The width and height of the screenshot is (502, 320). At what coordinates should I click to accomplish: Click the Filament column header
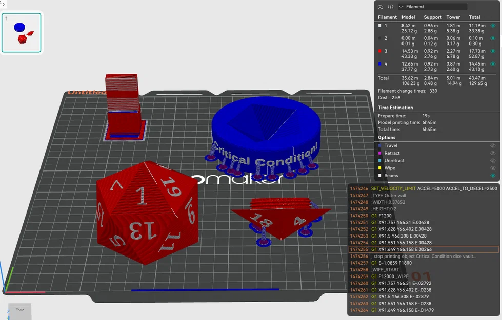click(x=387, y=17)
